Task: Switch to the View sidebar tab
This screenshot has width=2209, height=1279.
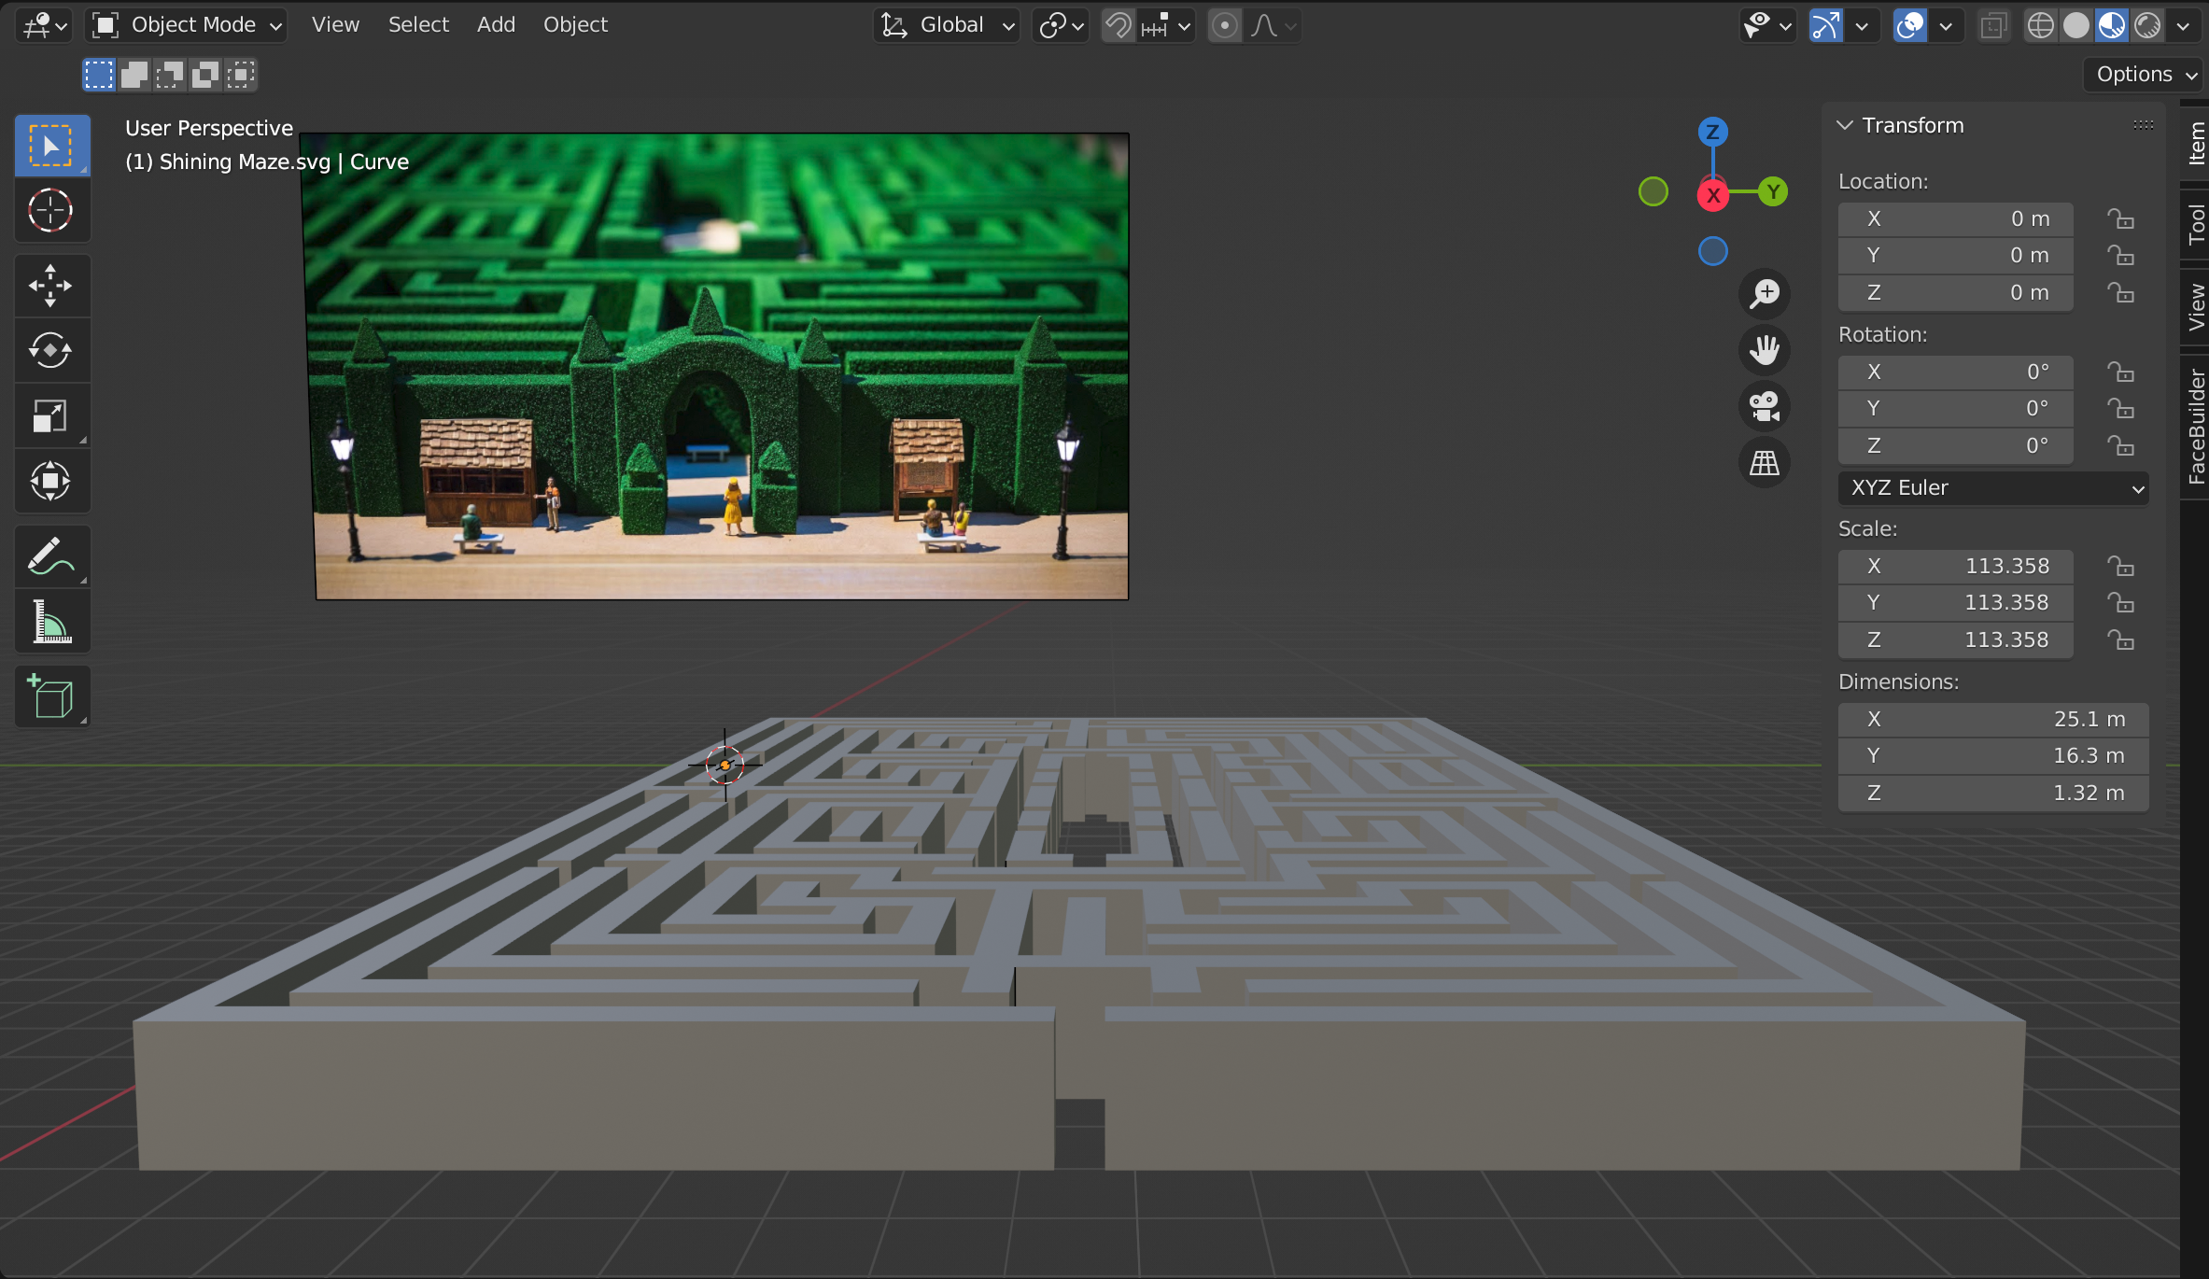Action: click(2196, 306)
